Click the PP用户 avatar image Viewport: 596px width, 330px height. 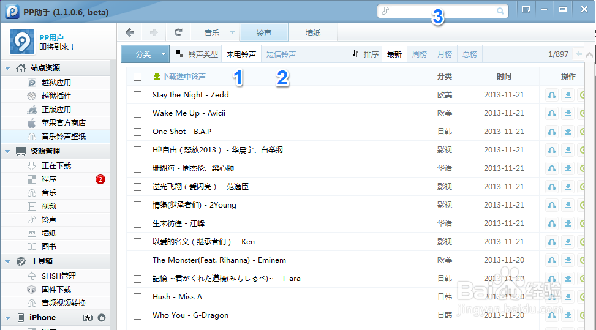[x=22, y=42]
